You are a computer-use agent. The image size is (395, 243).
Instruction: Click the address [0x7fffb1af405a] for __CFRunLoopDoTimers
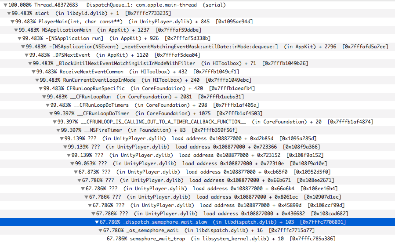[236, 105]
